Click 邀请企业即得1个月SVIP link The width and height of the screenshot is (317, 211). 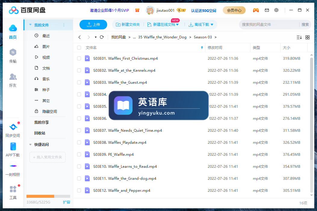tap(109, 11)
